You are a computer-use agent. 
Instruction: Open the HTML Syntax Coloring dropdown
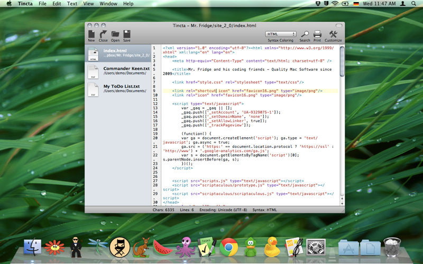pyautogui.click(x=281, y=34)
